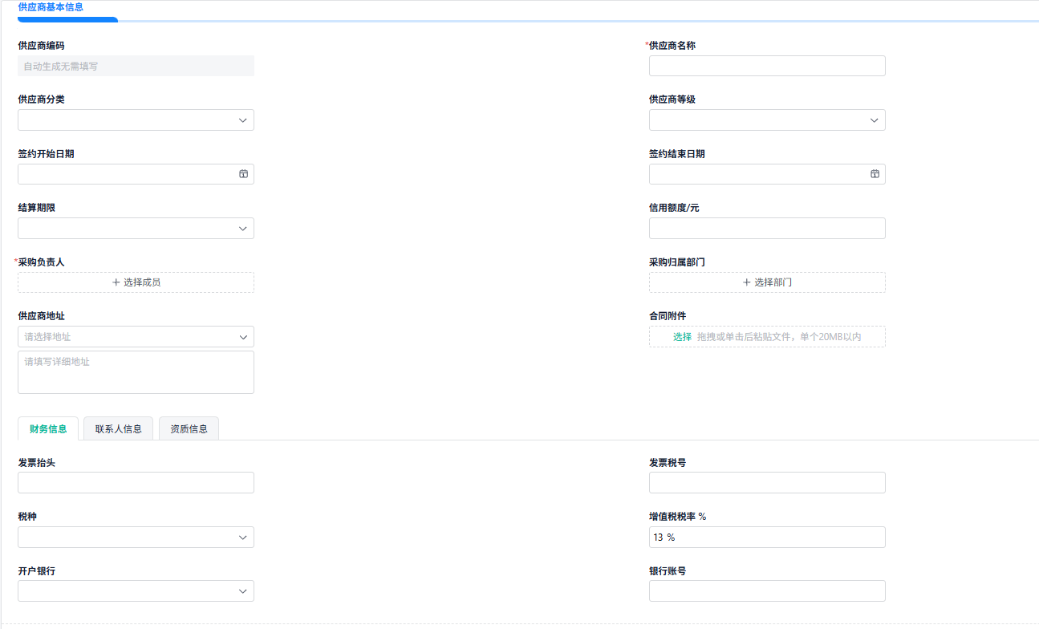1039x629 pixels.
Task: Open the 开户银行 dropdown
Action: point(136,591)
